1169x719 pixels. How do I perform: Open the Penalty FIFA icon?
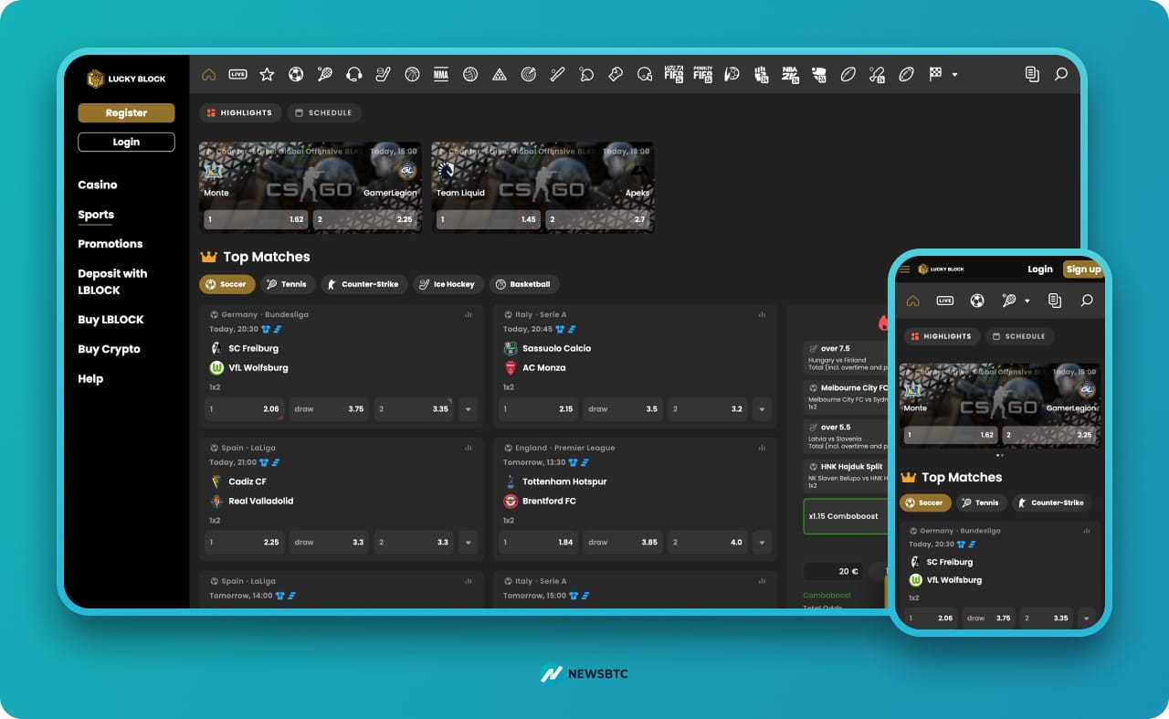[702, 74]
